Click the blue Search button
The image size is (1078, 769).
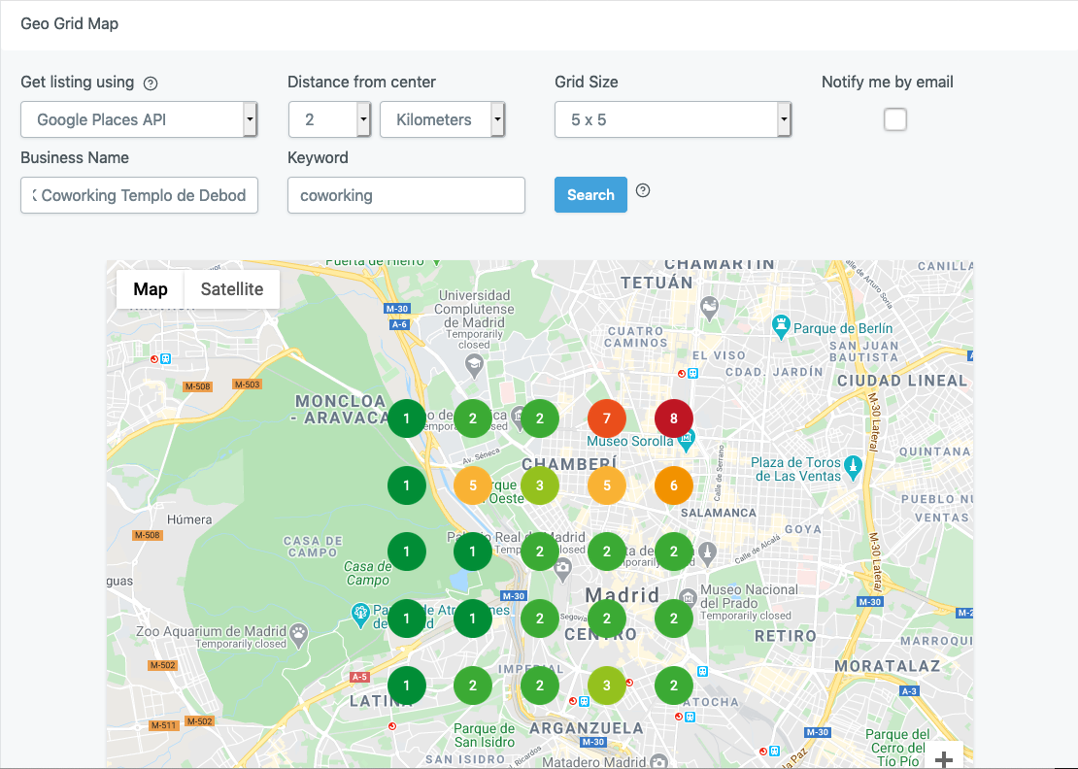coord(590,195)
